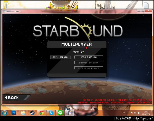Maximize the Starbound Beta window
154x121 pixels.
coord(143,11)
